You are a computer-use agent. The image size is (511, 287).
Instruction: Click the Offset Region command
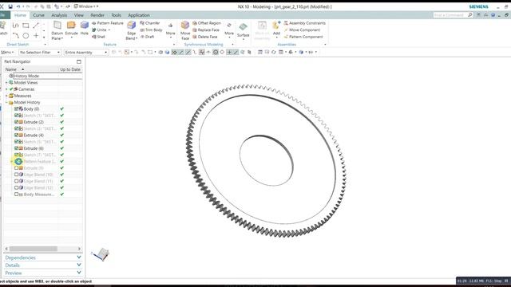coord(207,23)
